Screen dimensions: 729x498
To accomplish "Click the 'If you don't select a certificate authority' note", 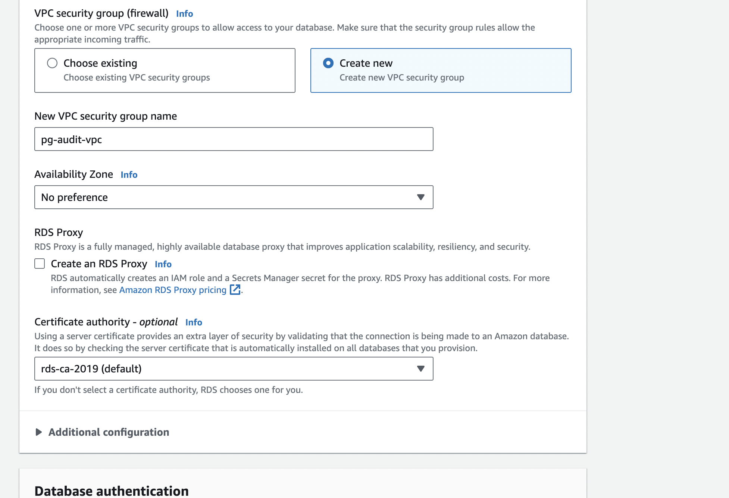I will tap(169, 390).
